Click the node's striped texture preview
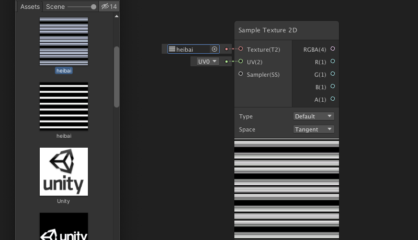Viewport: 418px width, 240px height. point(287,189)
